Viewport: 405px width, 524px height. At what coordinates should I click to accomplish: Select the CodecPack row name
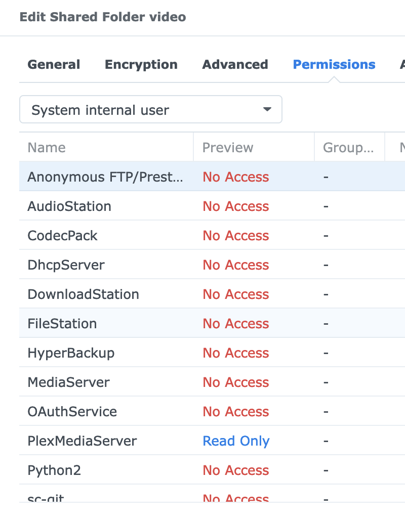point(63,236)
